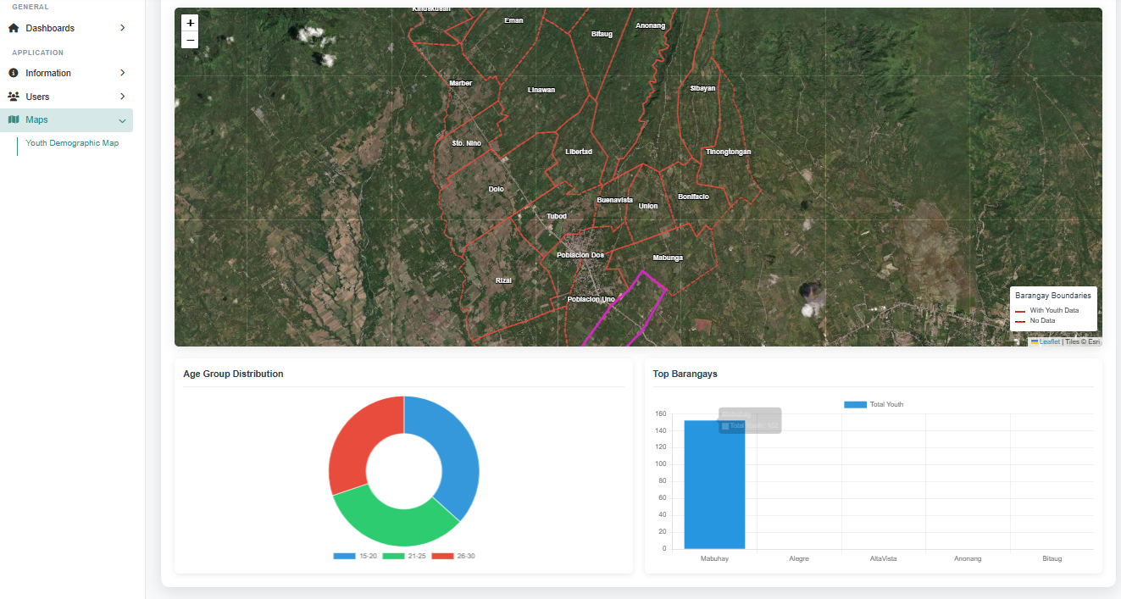Expand the Dashboards menu chevron
Screen dimensions: 1121x599
point(122,28)
